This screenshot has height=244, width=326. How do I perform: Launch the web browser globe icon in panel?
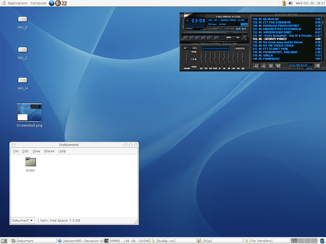[x=52, y=3]
